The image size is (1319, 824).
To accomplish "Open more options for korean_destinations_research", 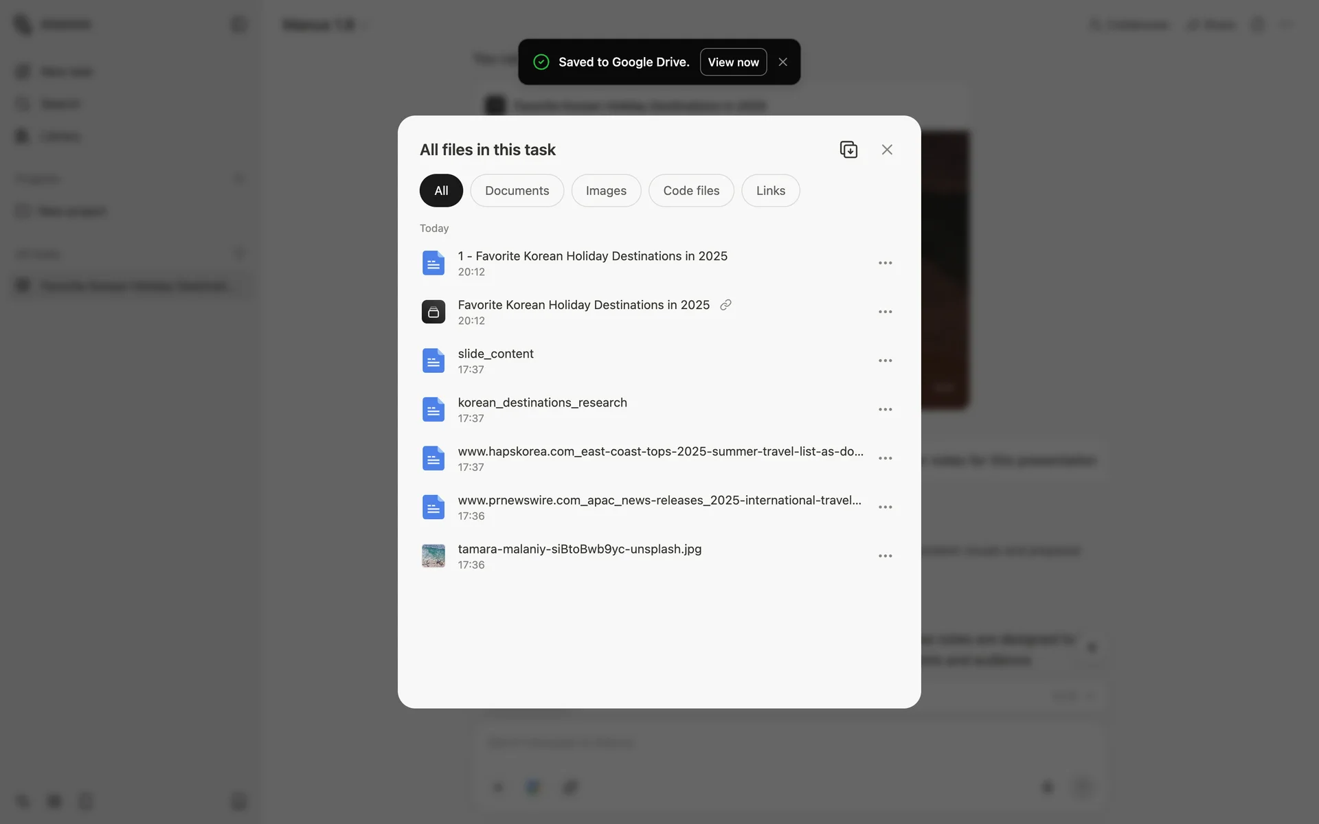I will coord(885,409).
